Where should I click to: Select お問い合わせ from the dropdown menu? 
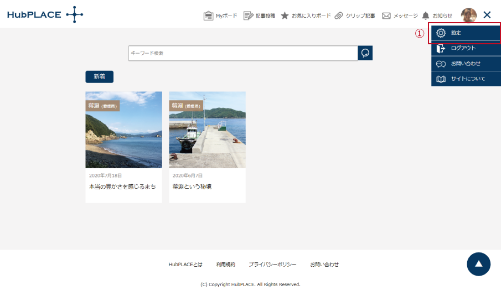(466, 64)
